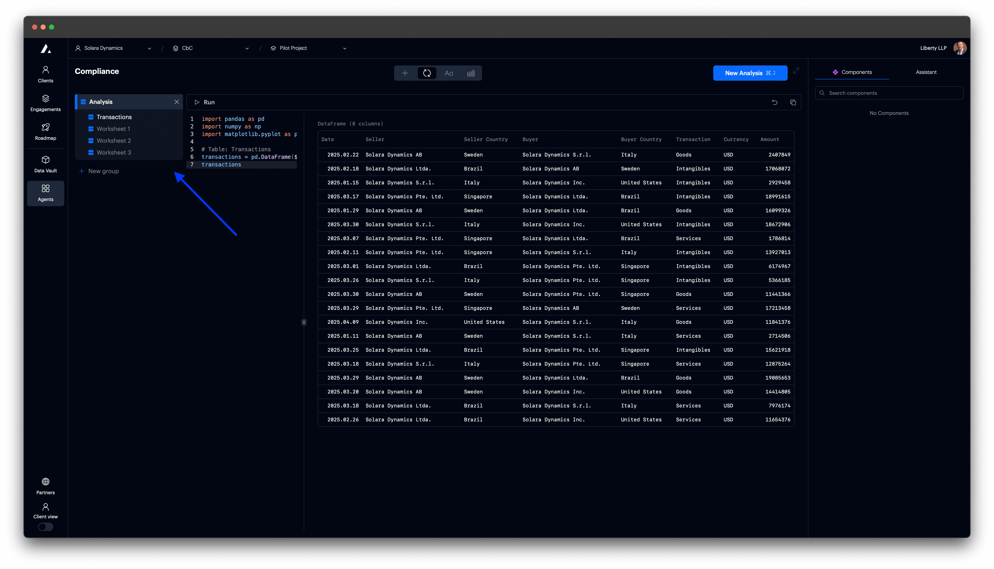Select Worksheet 2 in the Analysis group

click(114, 140)
